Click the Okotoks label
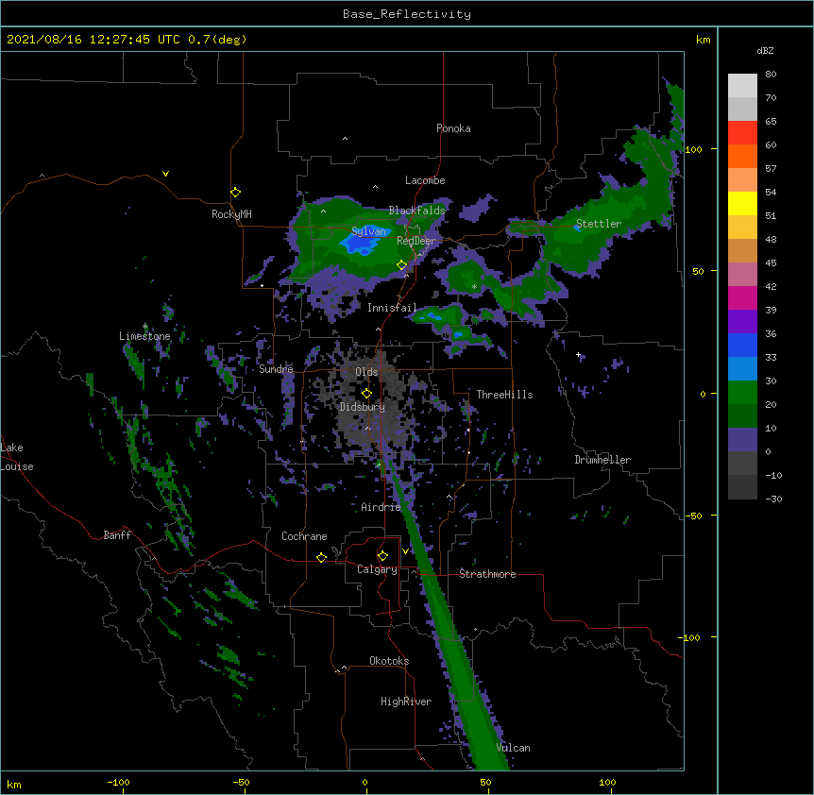The image size is (814, 795). click(x=389, y=661)
